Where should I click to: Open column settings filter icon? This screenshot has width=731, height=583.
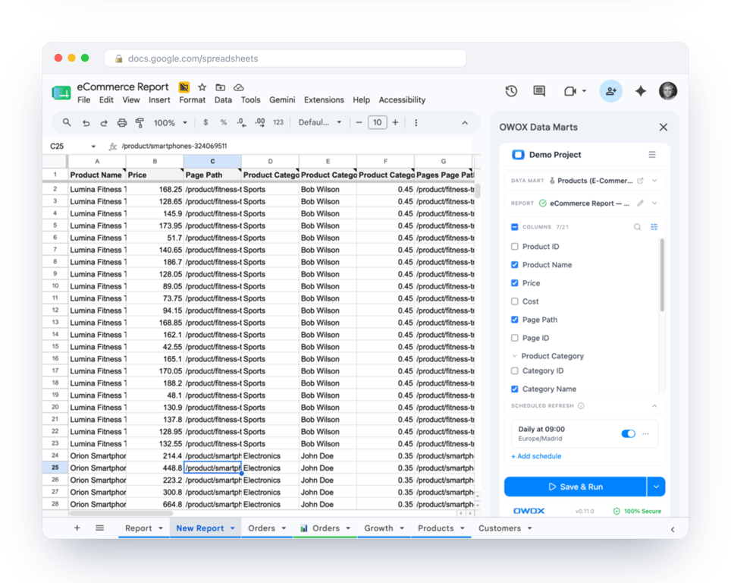[x=654, y=227]
